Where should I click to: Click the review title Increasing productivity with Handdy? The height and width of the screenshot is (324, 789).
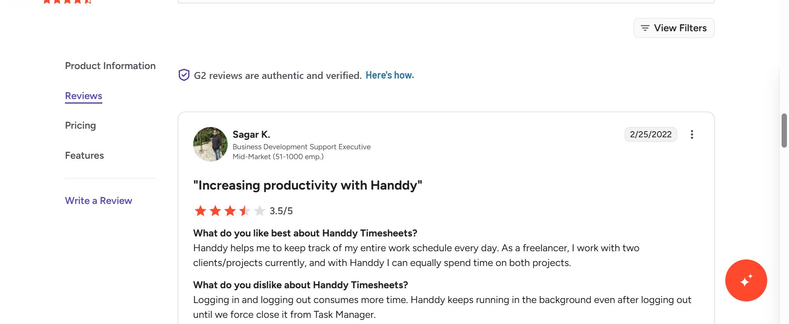[308, 185]
